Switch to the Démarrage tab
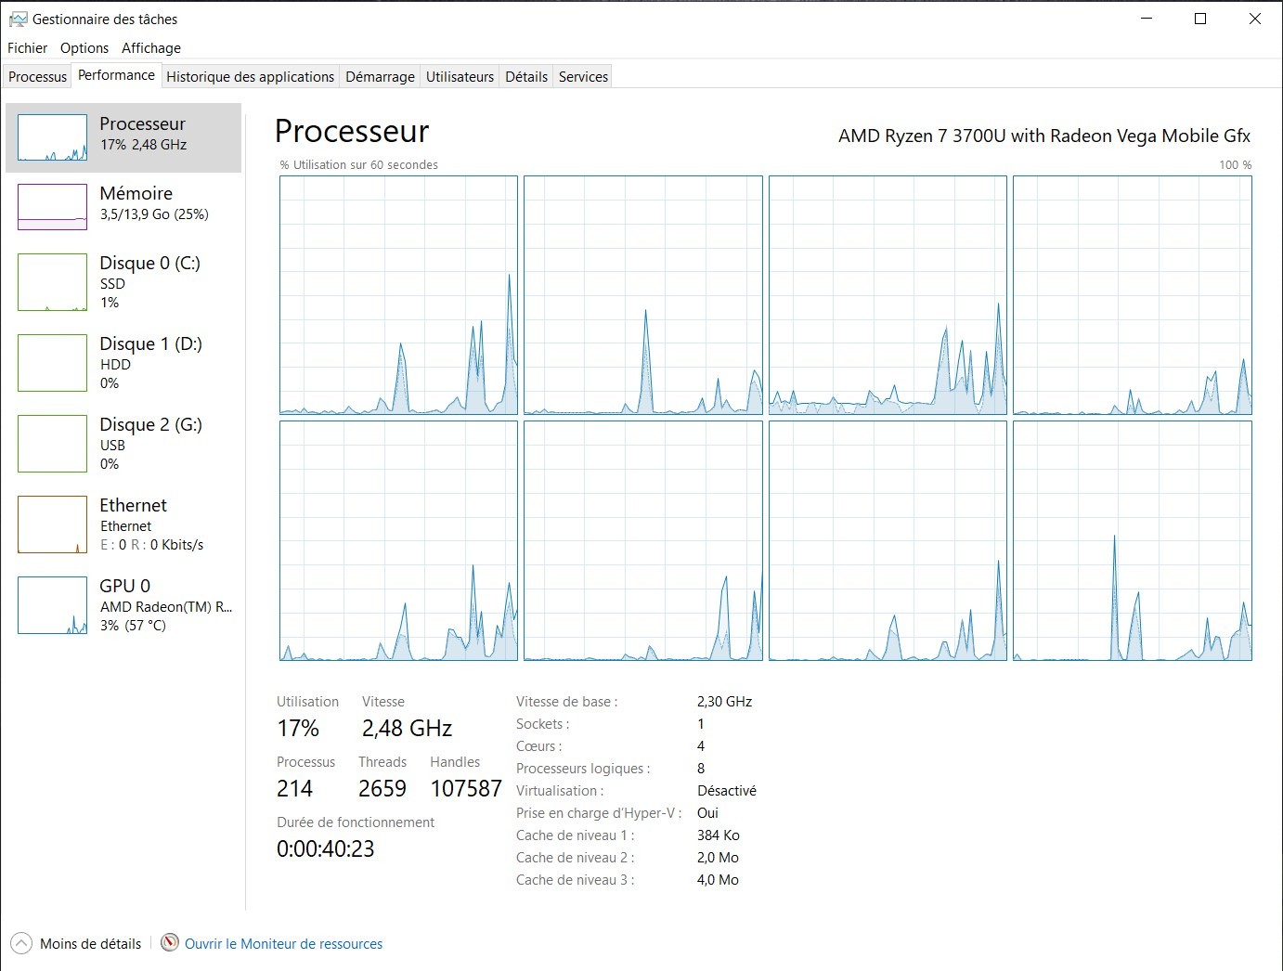1283x971 pixels. [380, 77]
